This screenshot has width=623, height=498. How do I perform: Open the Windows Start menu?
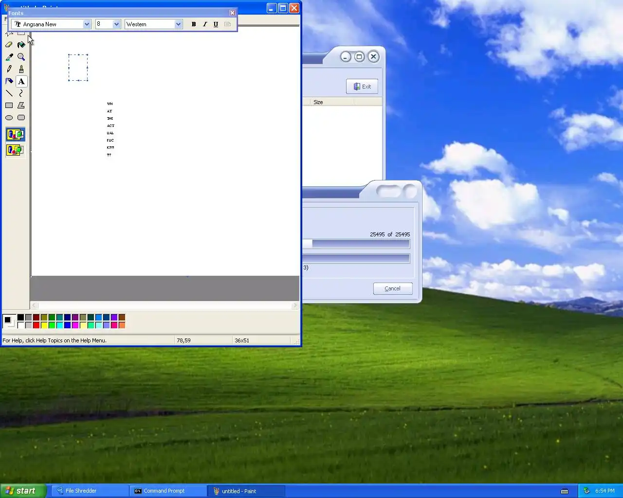(x=23, y=491)
